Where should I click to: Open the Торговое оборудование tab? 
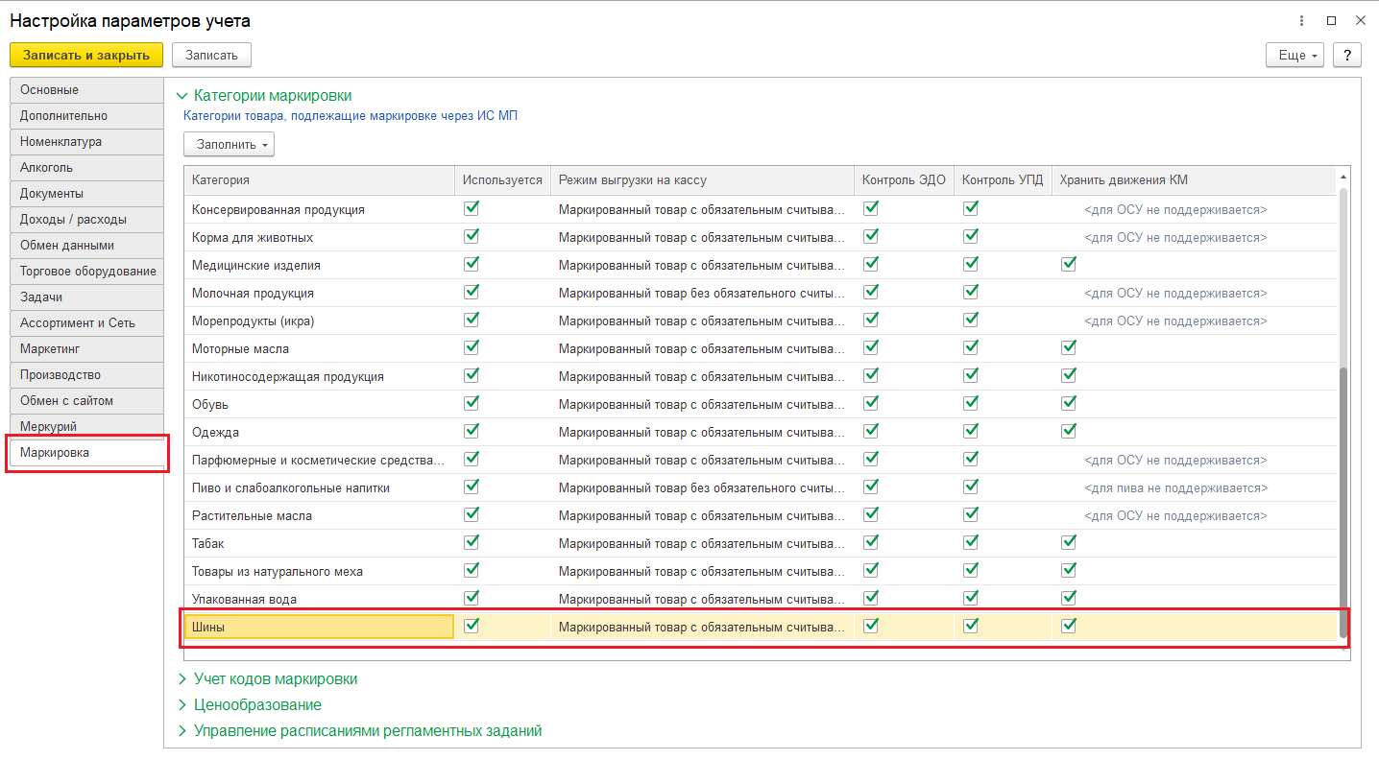pos(86,271)
